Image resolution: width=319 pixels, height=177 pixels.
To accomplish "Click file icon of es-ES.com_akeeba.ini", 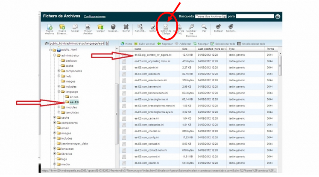I will tap(124, 74).
